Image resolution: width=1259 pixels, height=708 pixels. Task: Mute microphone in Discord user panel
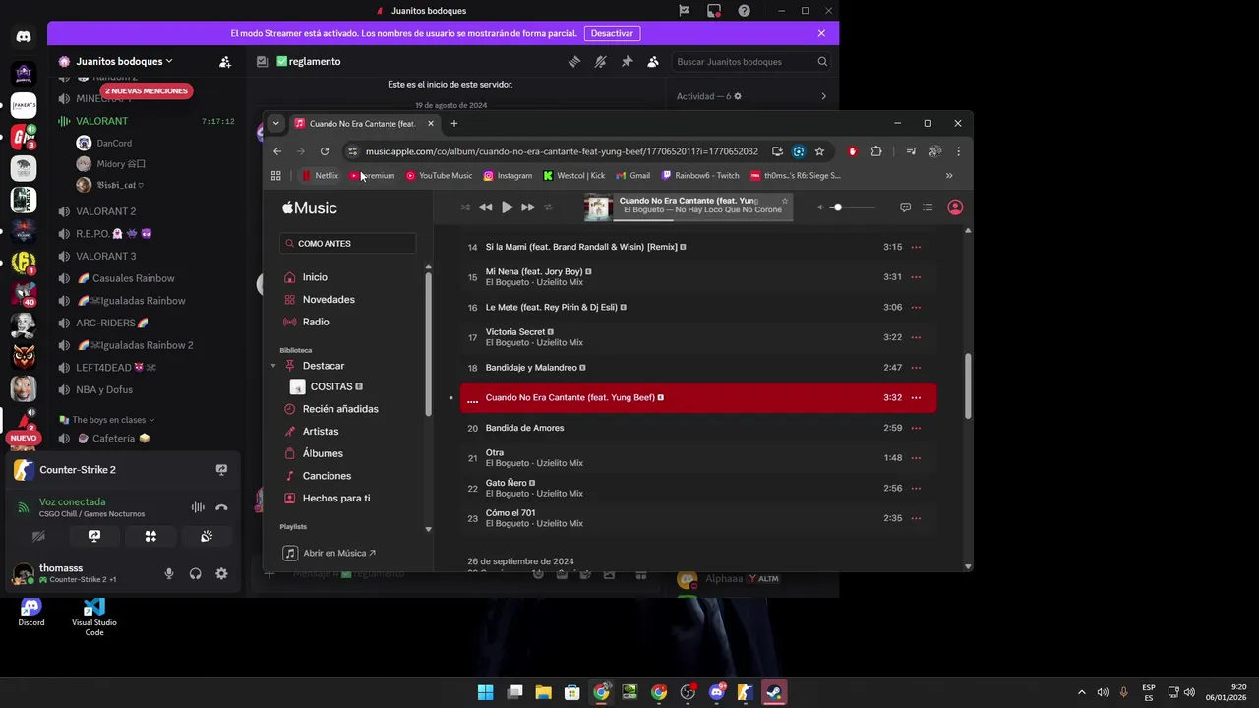[x=169, y=574]
